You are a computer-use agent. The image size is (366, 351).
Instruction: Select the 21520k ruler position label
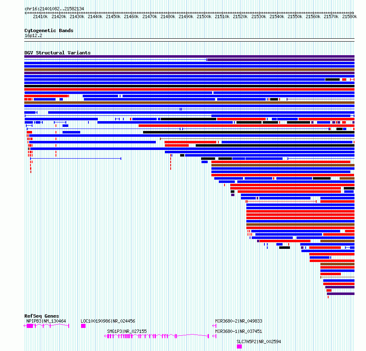click(x=240, y=16)
